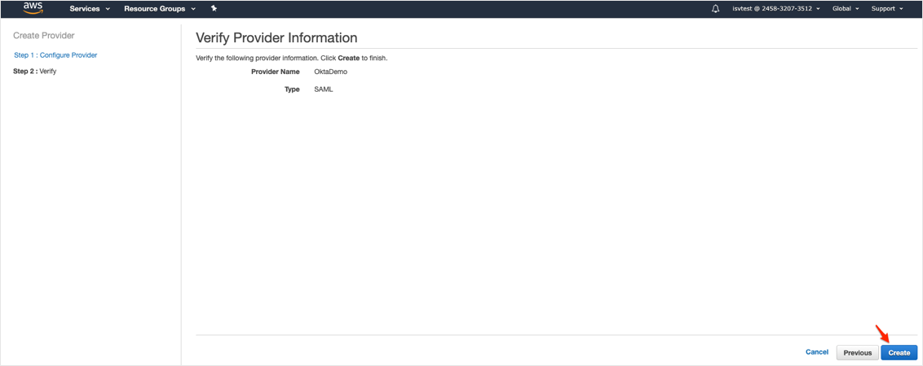
Task: Click the Create Provider sidebar title
Action: 44,37
